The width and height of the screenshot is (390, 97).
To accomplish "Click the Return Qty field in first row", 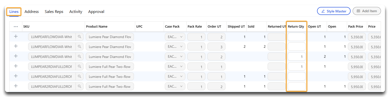I will pyautogui.click(x=297, y=37).
